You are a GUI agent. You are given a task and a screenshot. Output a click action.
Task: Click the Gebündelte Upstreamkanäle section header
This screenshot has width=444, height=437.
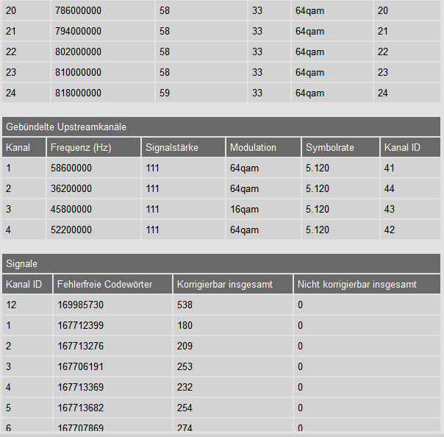65,127
